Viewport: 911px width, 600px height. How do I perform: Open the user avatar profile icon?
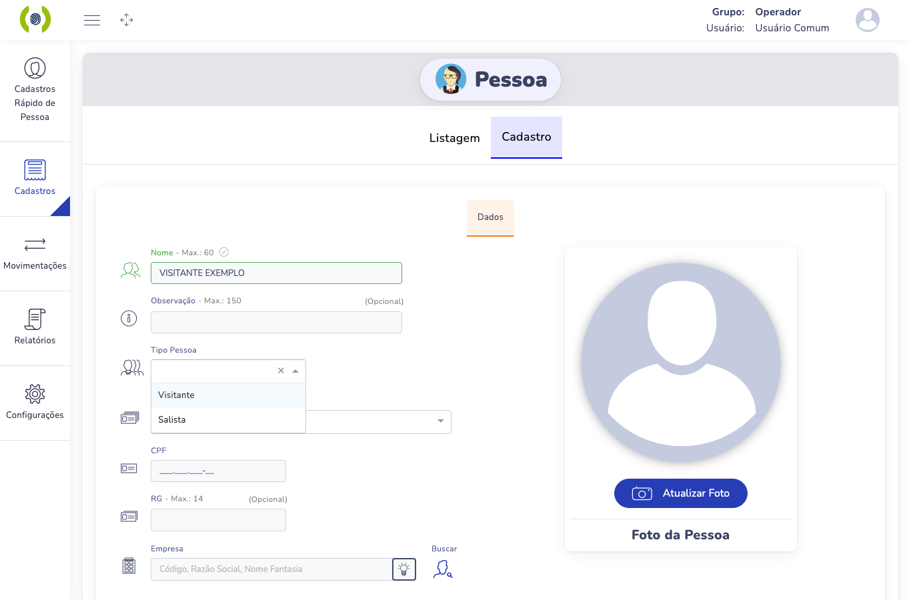pyautogui.click(x=867, y=20)
